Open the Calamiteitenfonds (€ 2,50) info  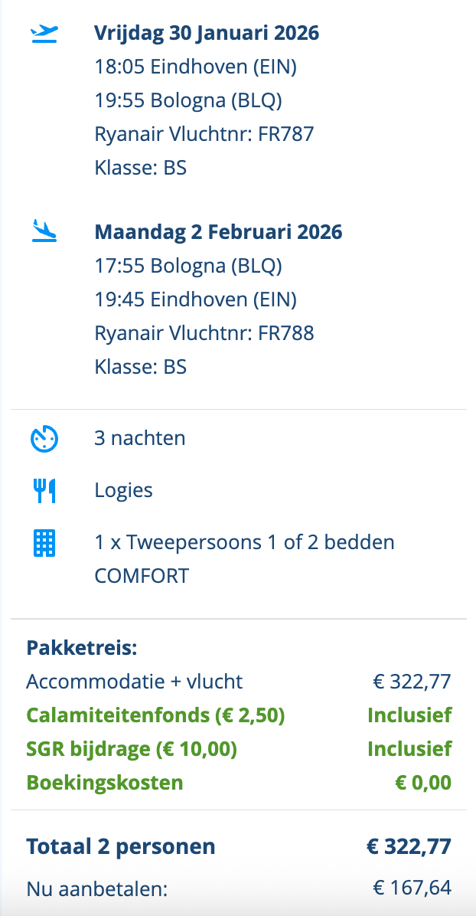click(x=155, y=716)
